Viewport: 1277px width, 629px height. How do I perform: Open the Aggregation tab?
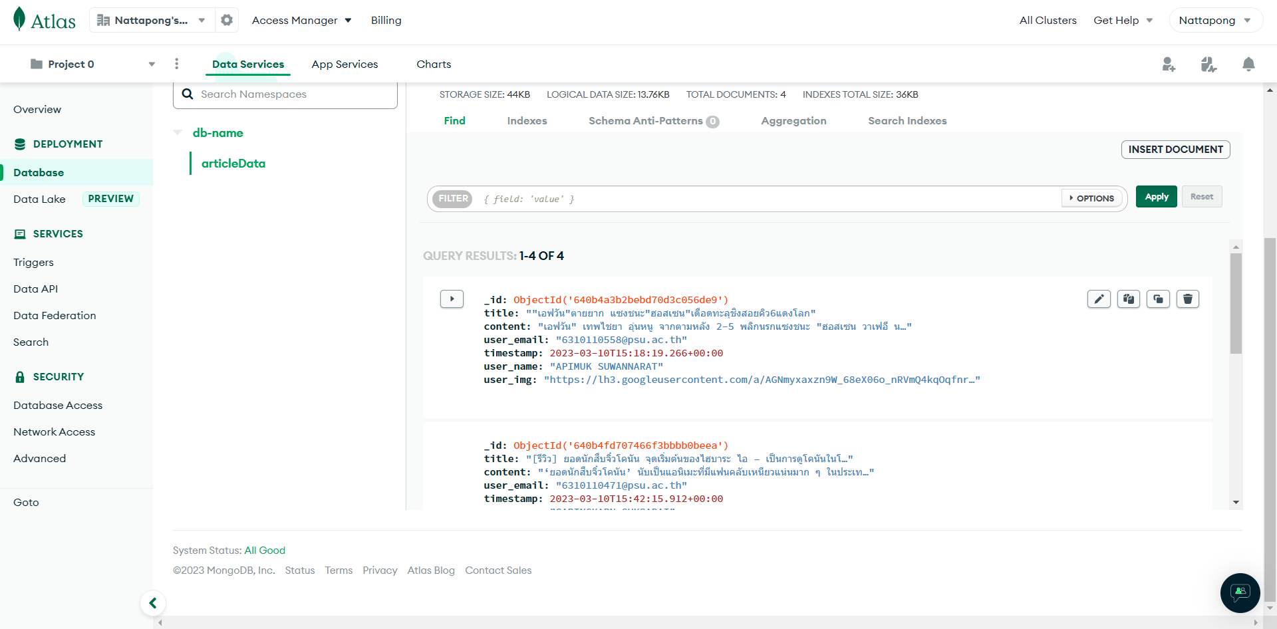pos(793,120)
